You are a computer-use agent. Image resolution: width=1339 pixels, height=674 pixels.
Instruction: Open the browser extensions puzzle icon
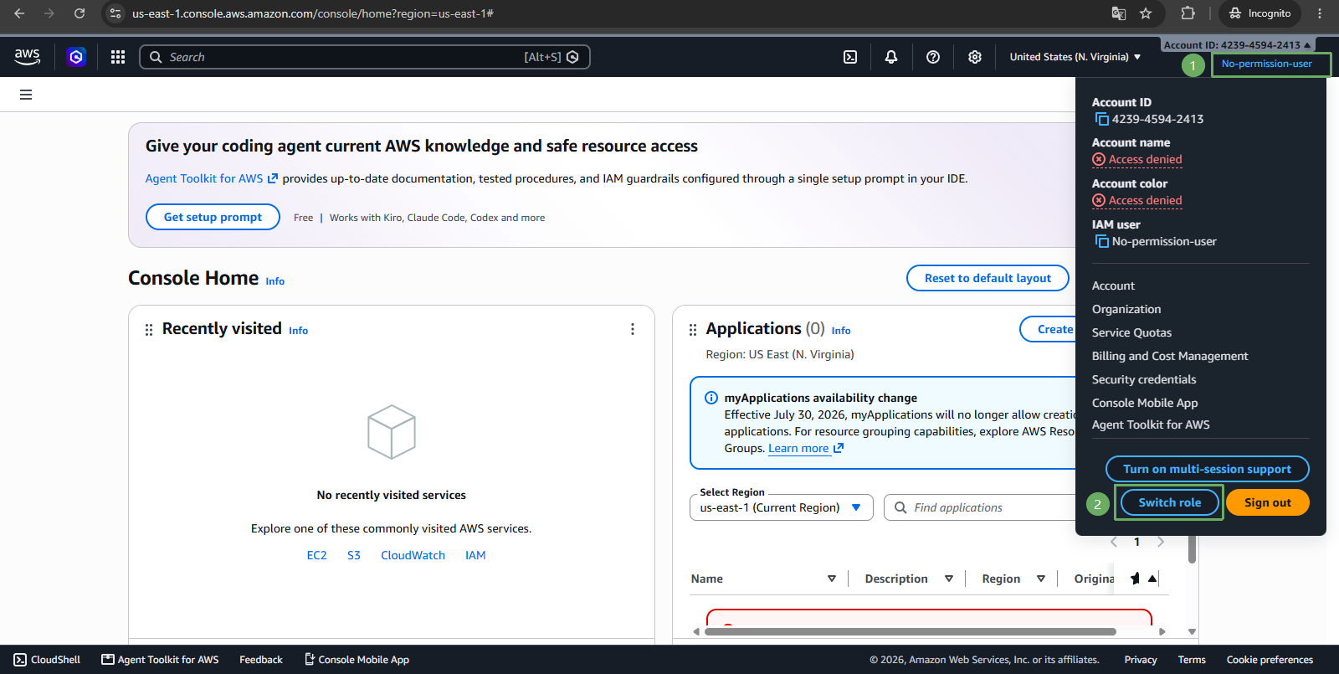point(1188,13)
